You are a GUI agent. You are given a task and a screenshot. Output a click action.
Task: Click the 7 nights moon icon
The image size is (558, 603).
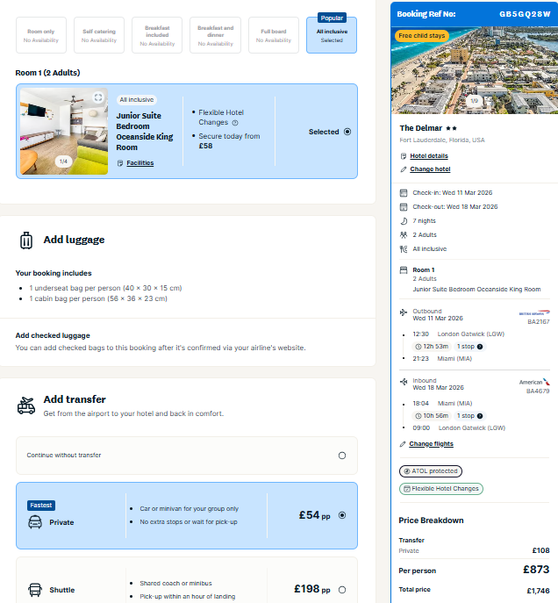tap(404, 220)
